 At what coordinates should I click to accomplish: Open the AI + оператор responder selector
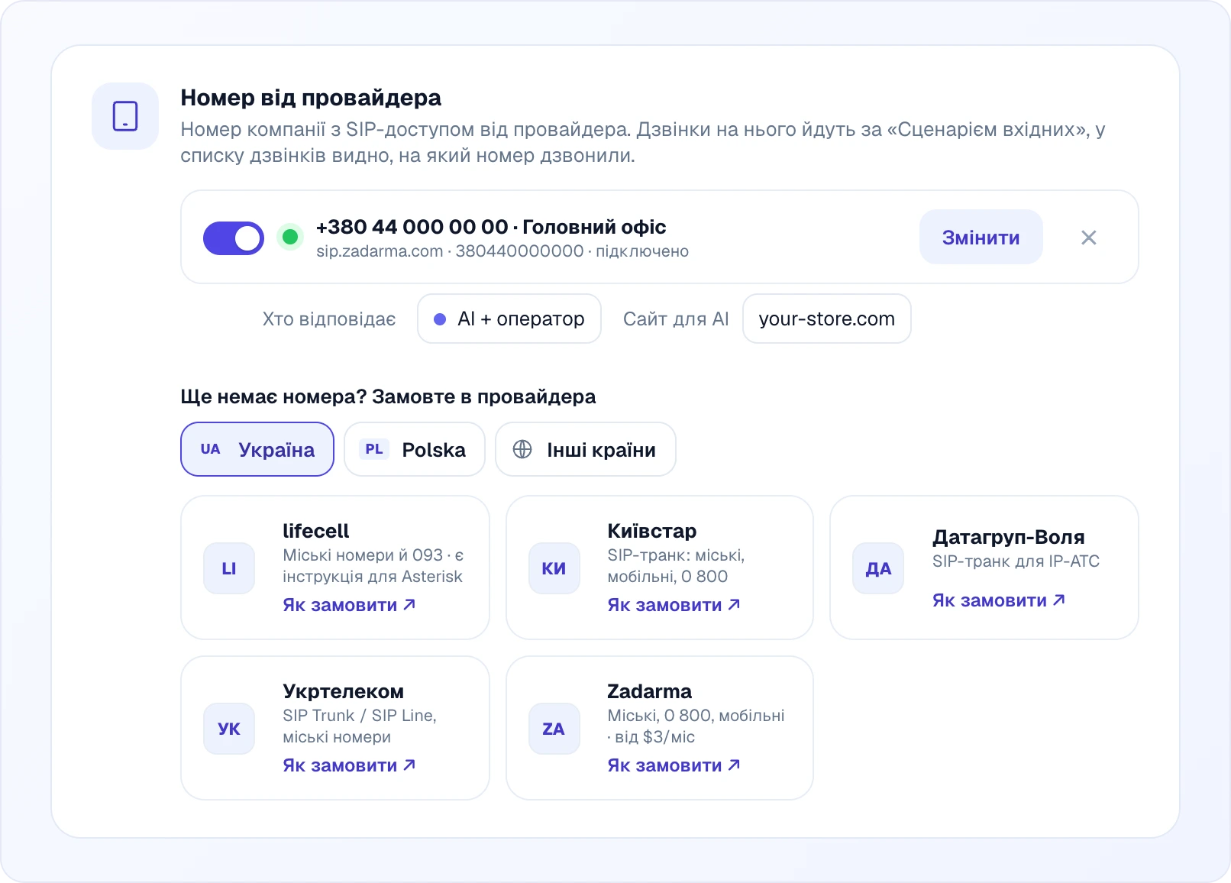pos(509,319)
